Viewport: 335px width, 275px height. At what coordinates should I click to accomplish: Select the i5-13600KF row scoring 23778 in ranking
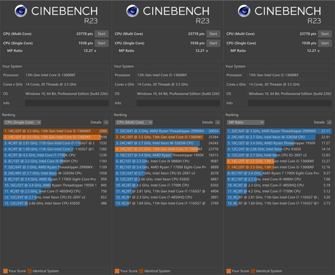click(167, 149)
